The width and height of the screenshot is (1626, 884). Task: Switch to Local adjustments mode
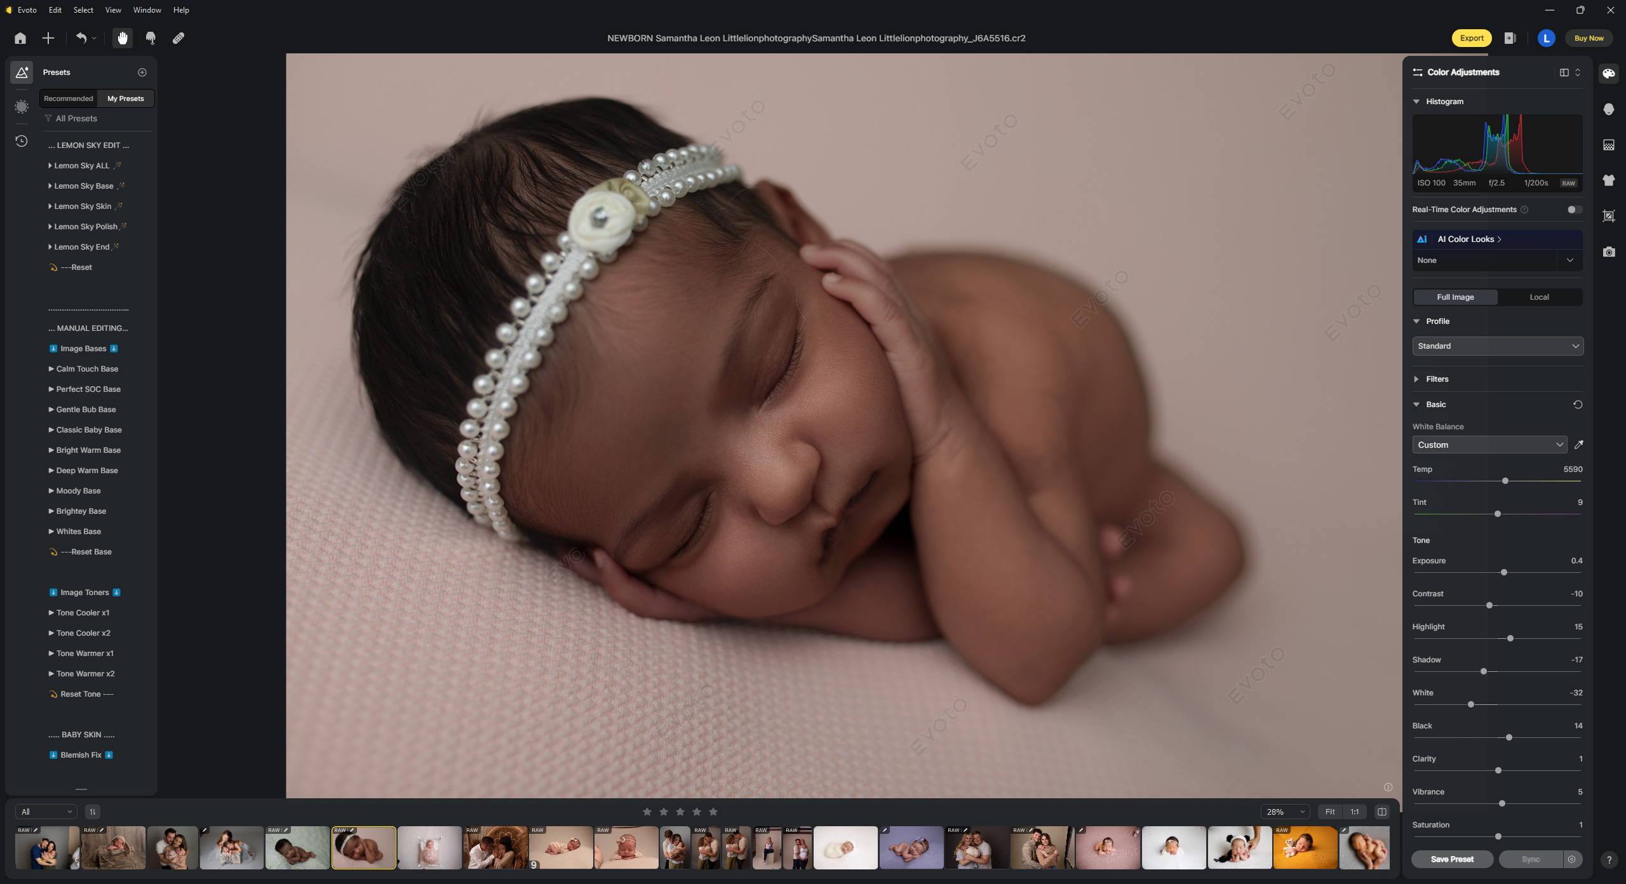tap(1538, 297)
